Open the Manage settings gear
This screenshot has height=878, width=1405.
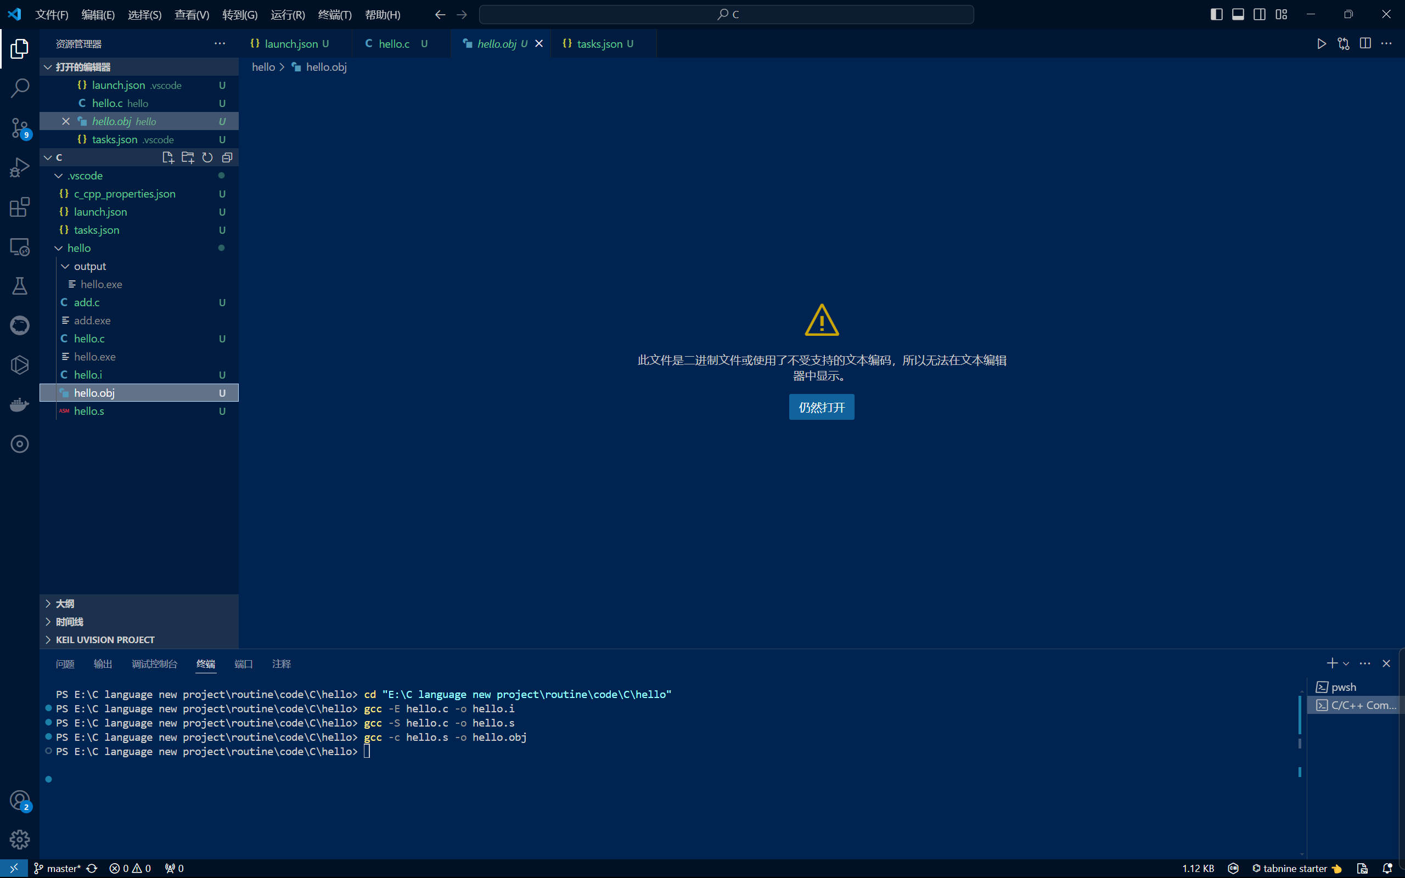20,839
